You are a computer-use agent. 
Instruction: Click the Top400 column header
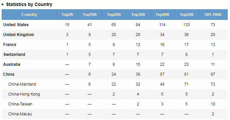click(163, 15)
